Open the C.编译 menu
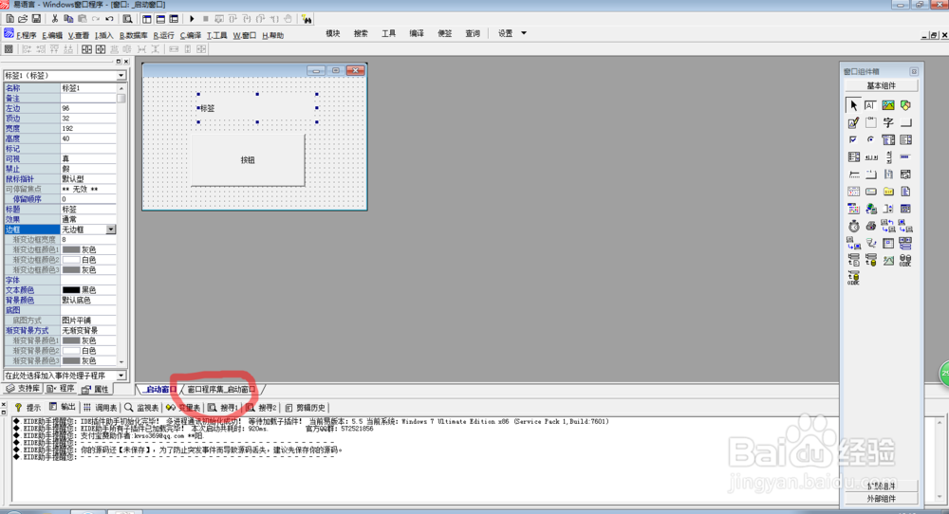This screenshot has width=949, height=514. 191,35
